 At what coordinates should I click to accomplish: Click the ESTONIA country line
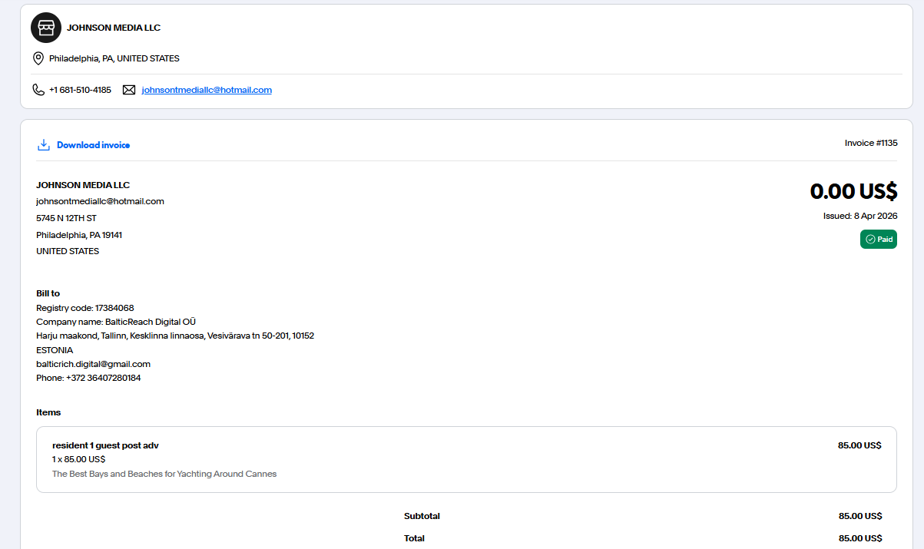[x=55, y=350]
